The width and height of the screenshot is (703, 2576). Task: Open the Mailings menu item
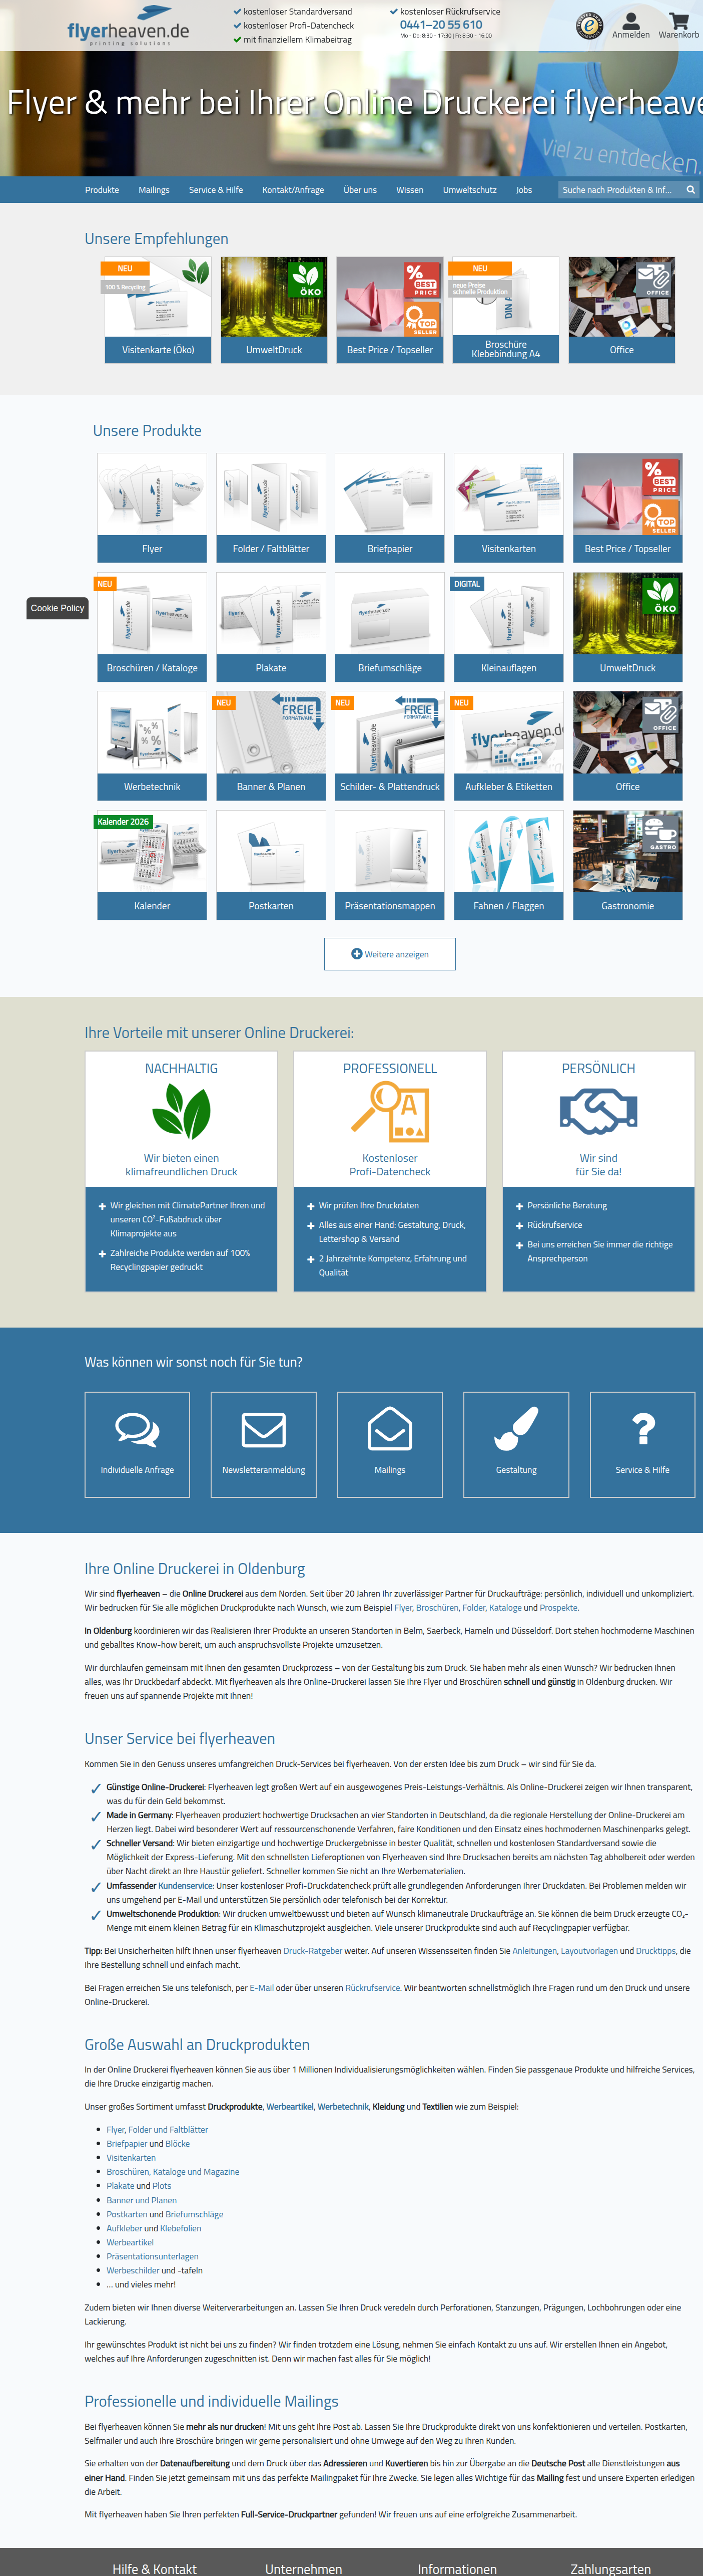point(154,190)
